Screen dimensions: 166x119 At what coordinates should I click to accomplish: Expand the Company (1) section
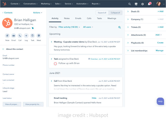pyautogui.click(x=128, y=19)
